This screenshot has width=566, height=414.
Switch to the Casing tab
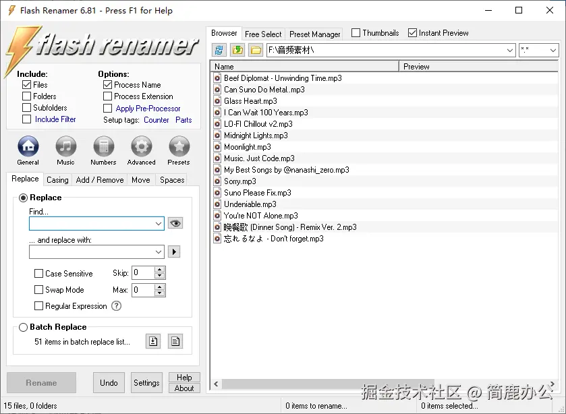point(57,180)
